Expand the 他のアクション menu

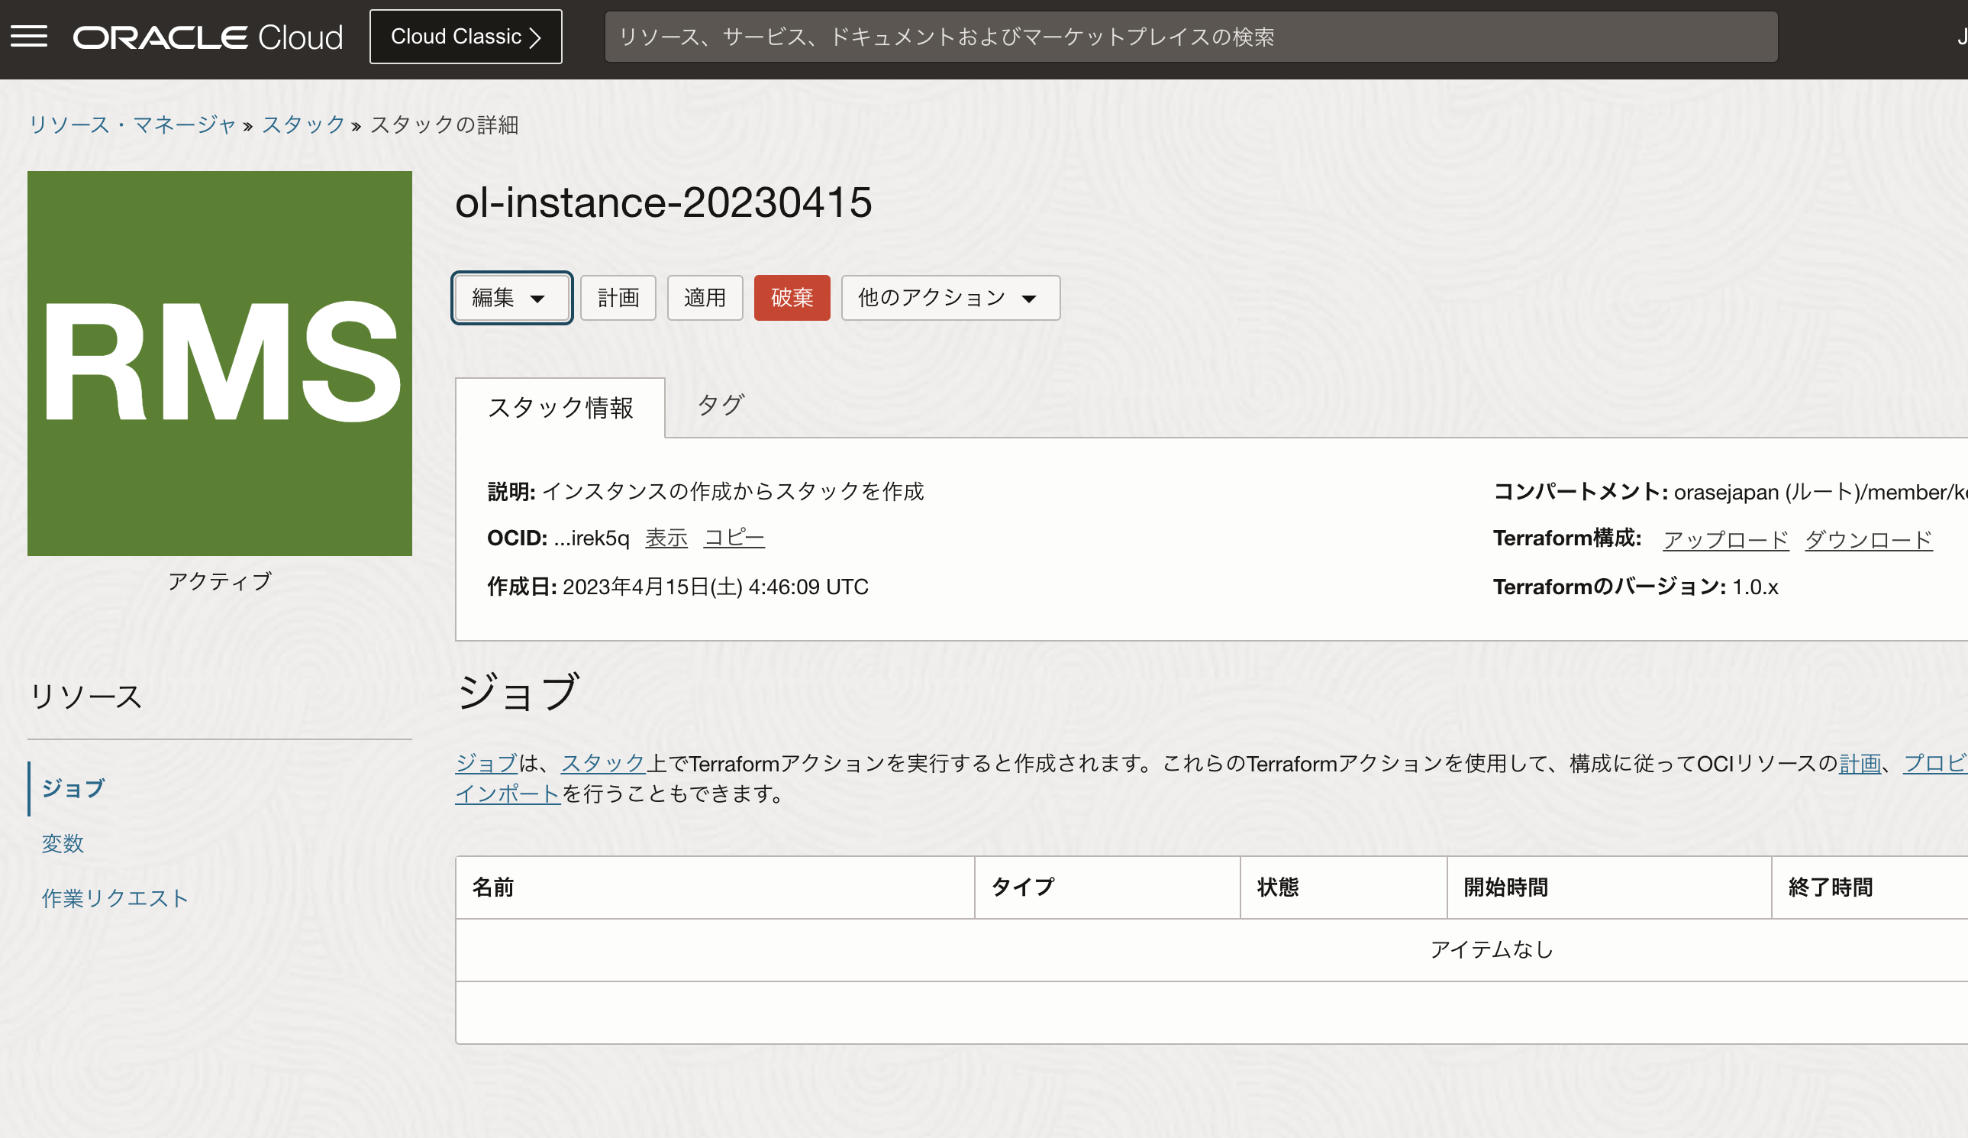pyautogui.click(x=950, y=297)
